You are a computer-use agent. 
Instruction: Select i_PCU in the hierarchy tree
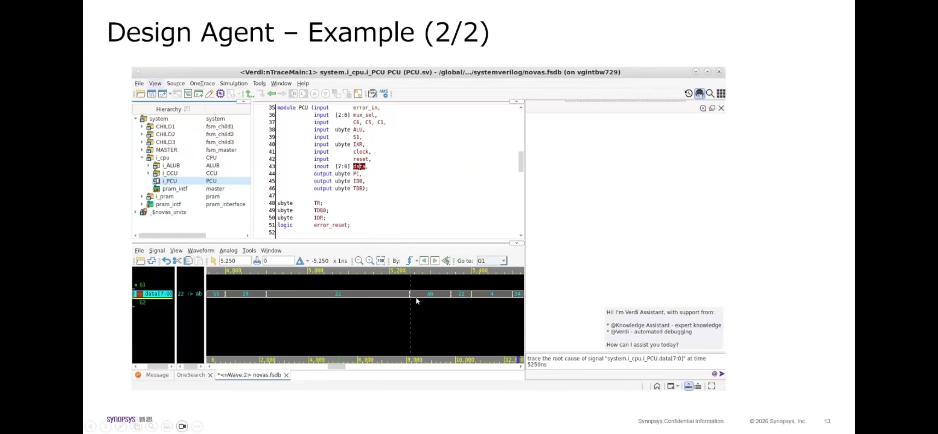pos(170,181)
